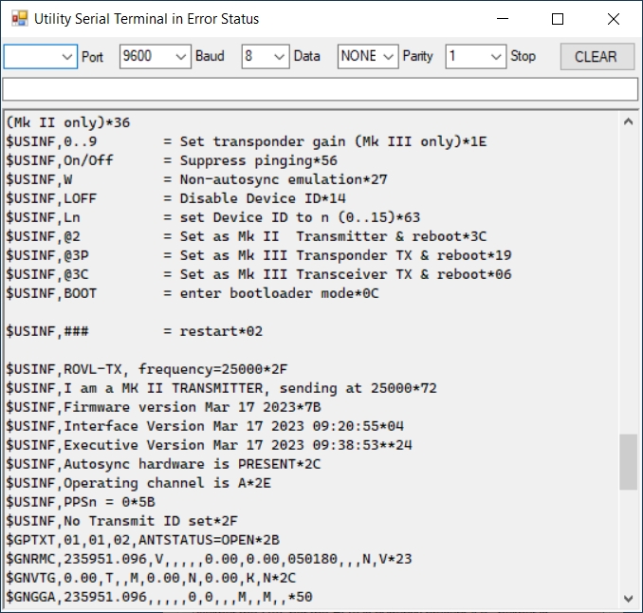Click the vertical scrollbar thumb
This screenshot has width=643, height=613.
(628, 462)
